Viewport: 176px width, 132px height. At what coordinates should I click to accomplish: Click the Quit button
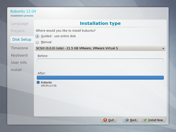(109, 120)
